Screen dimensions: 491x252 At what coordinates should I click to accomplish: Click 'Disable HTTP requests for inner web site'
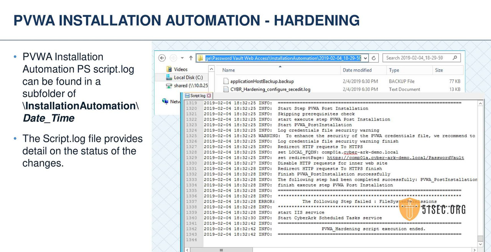(x=332, y=163)
